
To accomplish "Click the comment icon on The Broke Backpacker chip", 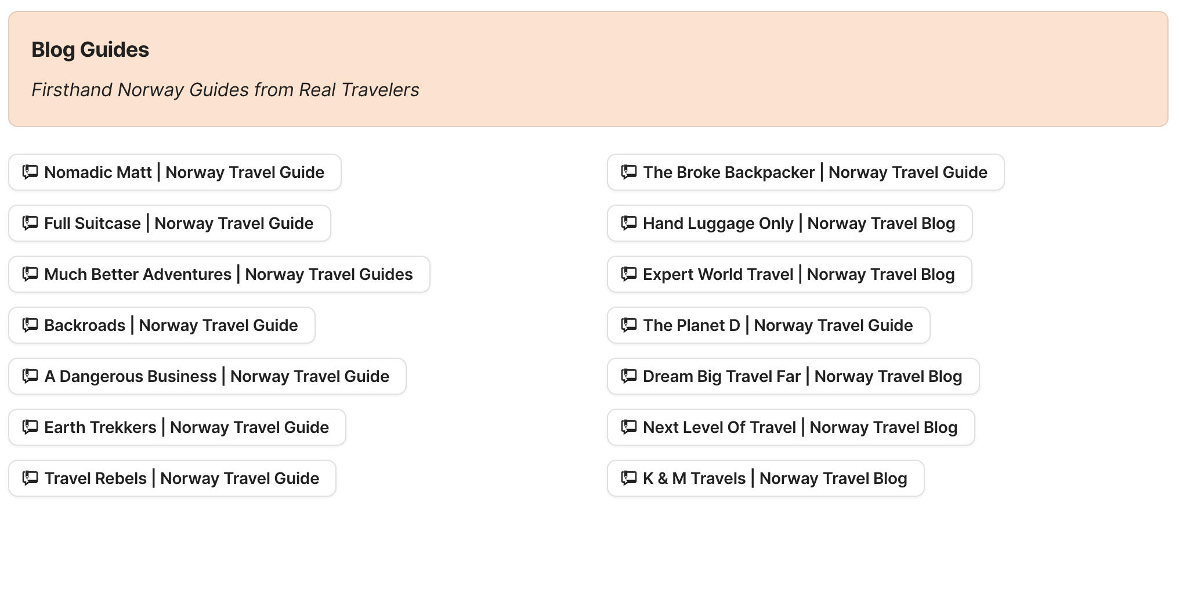I will point(628,172).
